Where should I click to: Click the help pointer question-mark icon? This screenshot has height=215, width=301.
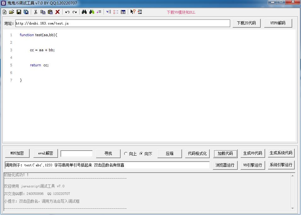133,12
